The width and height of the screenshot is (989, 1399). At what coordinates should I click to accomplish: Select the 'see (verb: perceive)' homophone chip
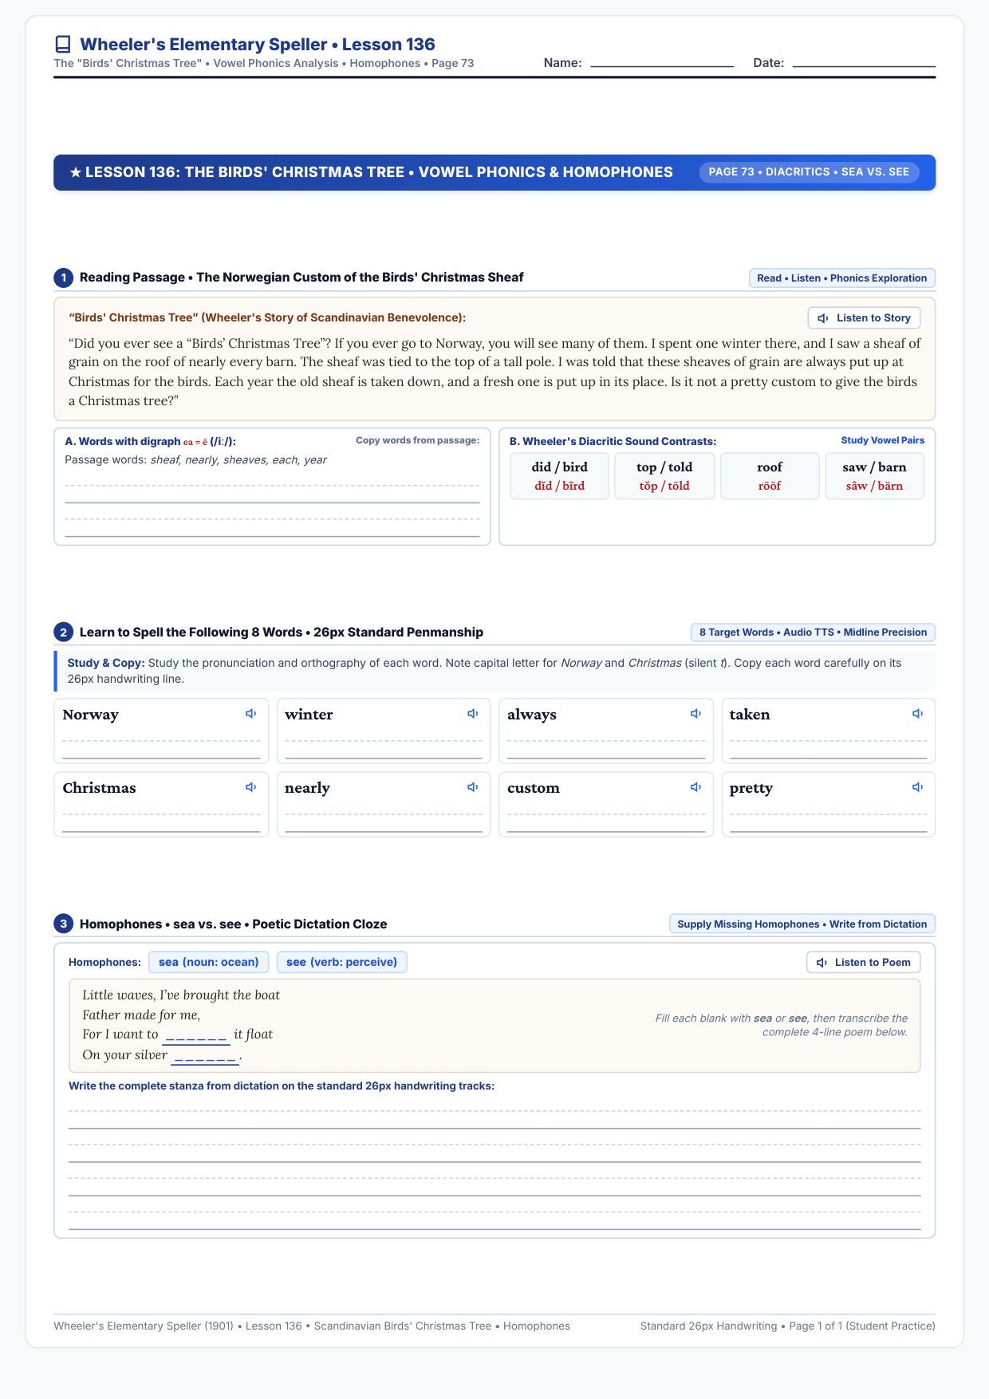coord(342,962)
